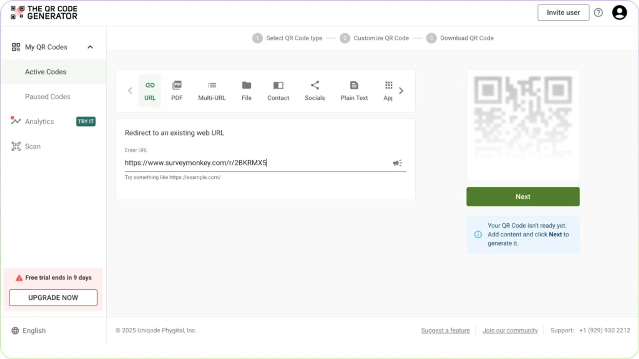Open the user profile avatar

tap(619, 13)
